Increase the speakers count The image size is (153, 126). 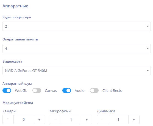[134, 119]
